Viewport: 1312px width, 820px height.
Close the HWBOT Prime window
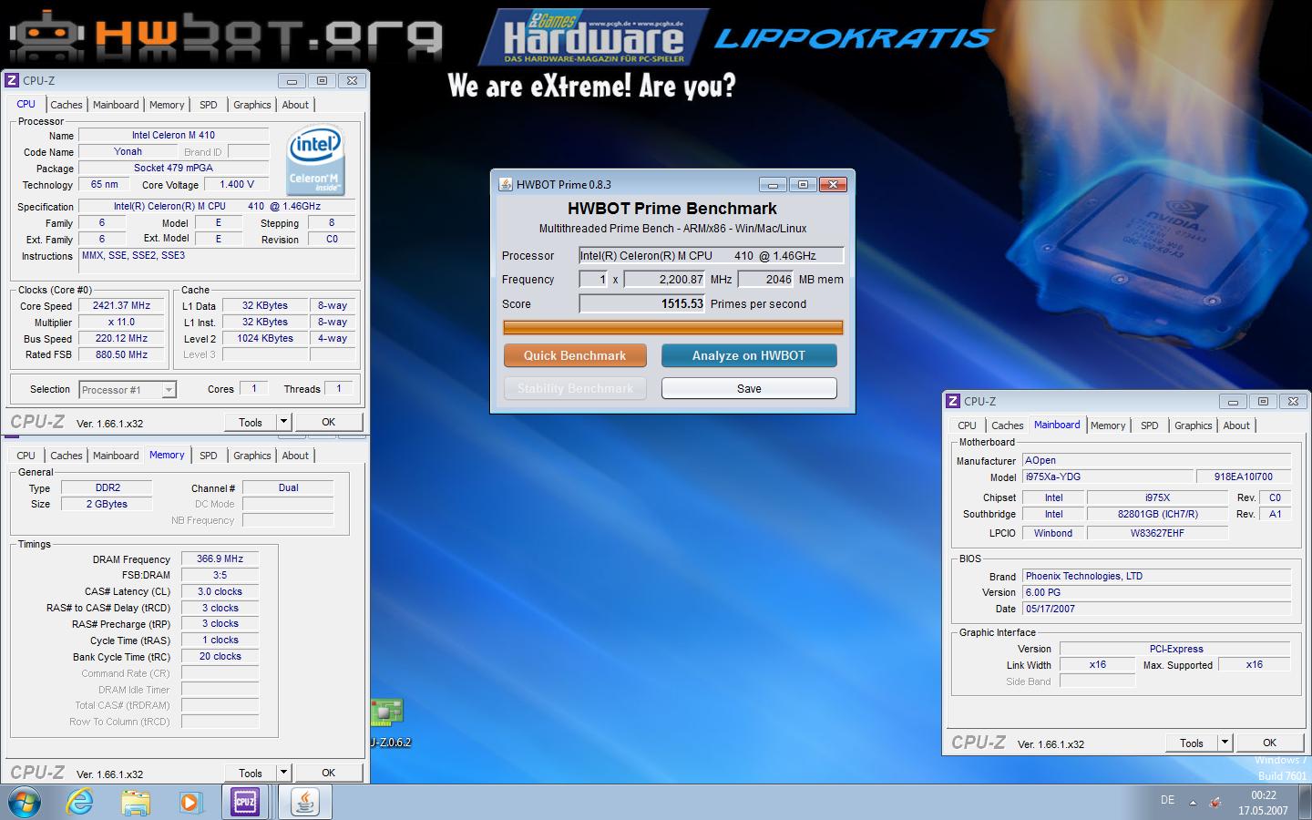[x=833, y=184]
